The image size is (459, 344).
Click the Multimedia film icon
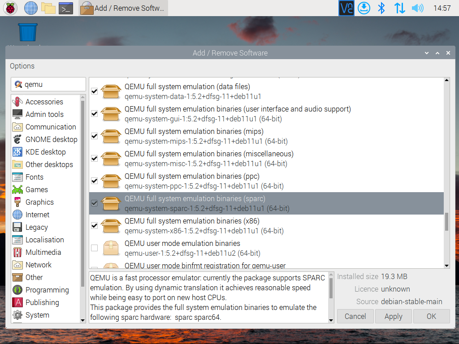click(x=17, y=253)
